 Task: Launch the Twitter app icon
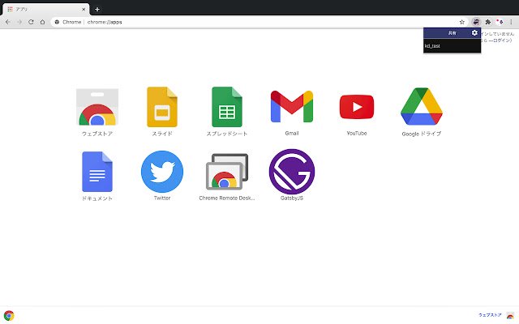pos(162,172)
